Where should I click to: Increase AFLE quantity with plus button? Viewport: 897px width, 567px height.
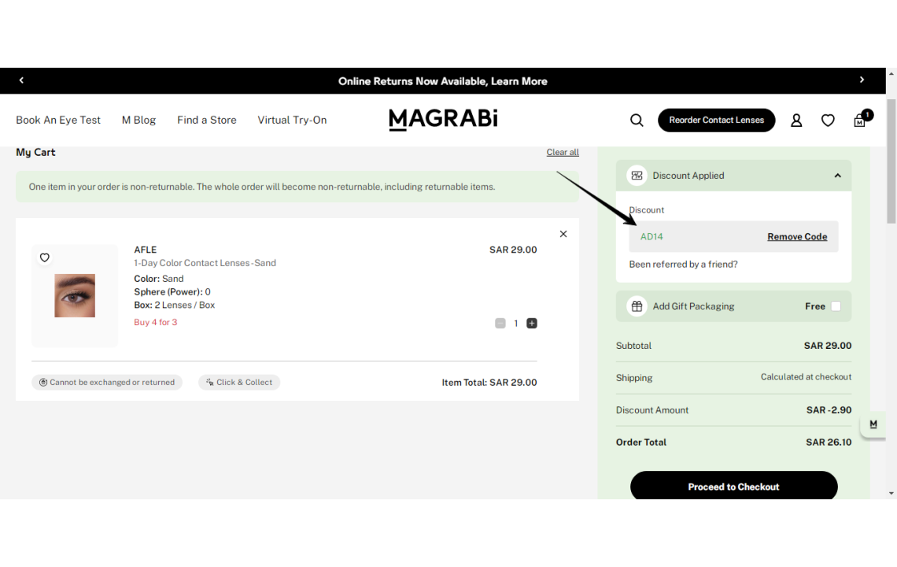531,324
